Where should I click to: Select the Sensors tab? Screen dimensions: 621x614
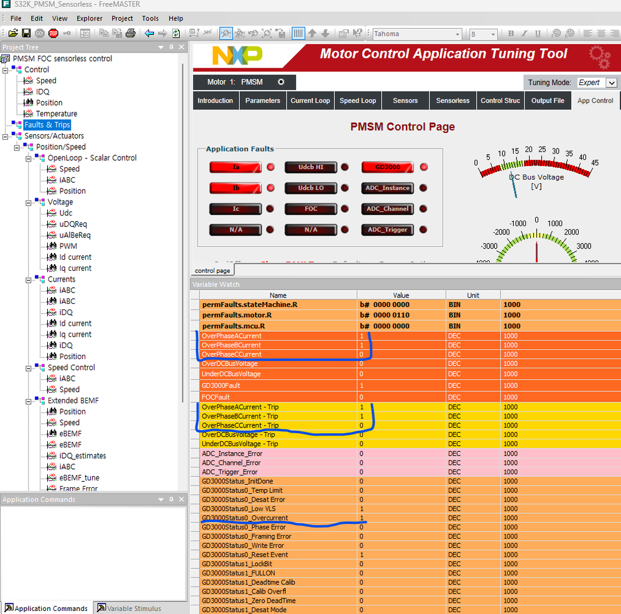click(405, 101)
